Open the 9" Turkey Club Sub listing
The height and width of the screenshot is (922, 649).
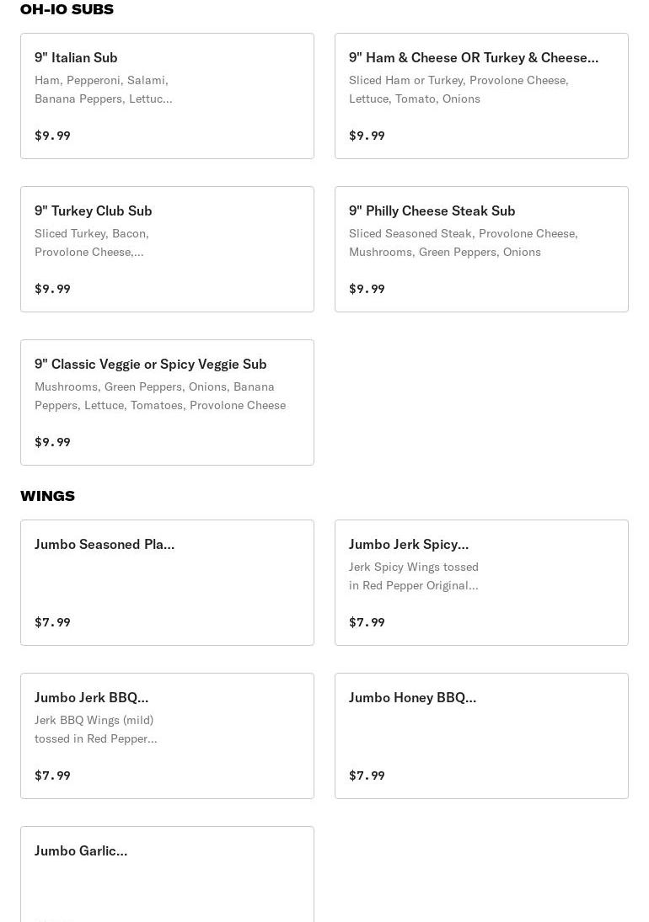click(x=167, y=248)
